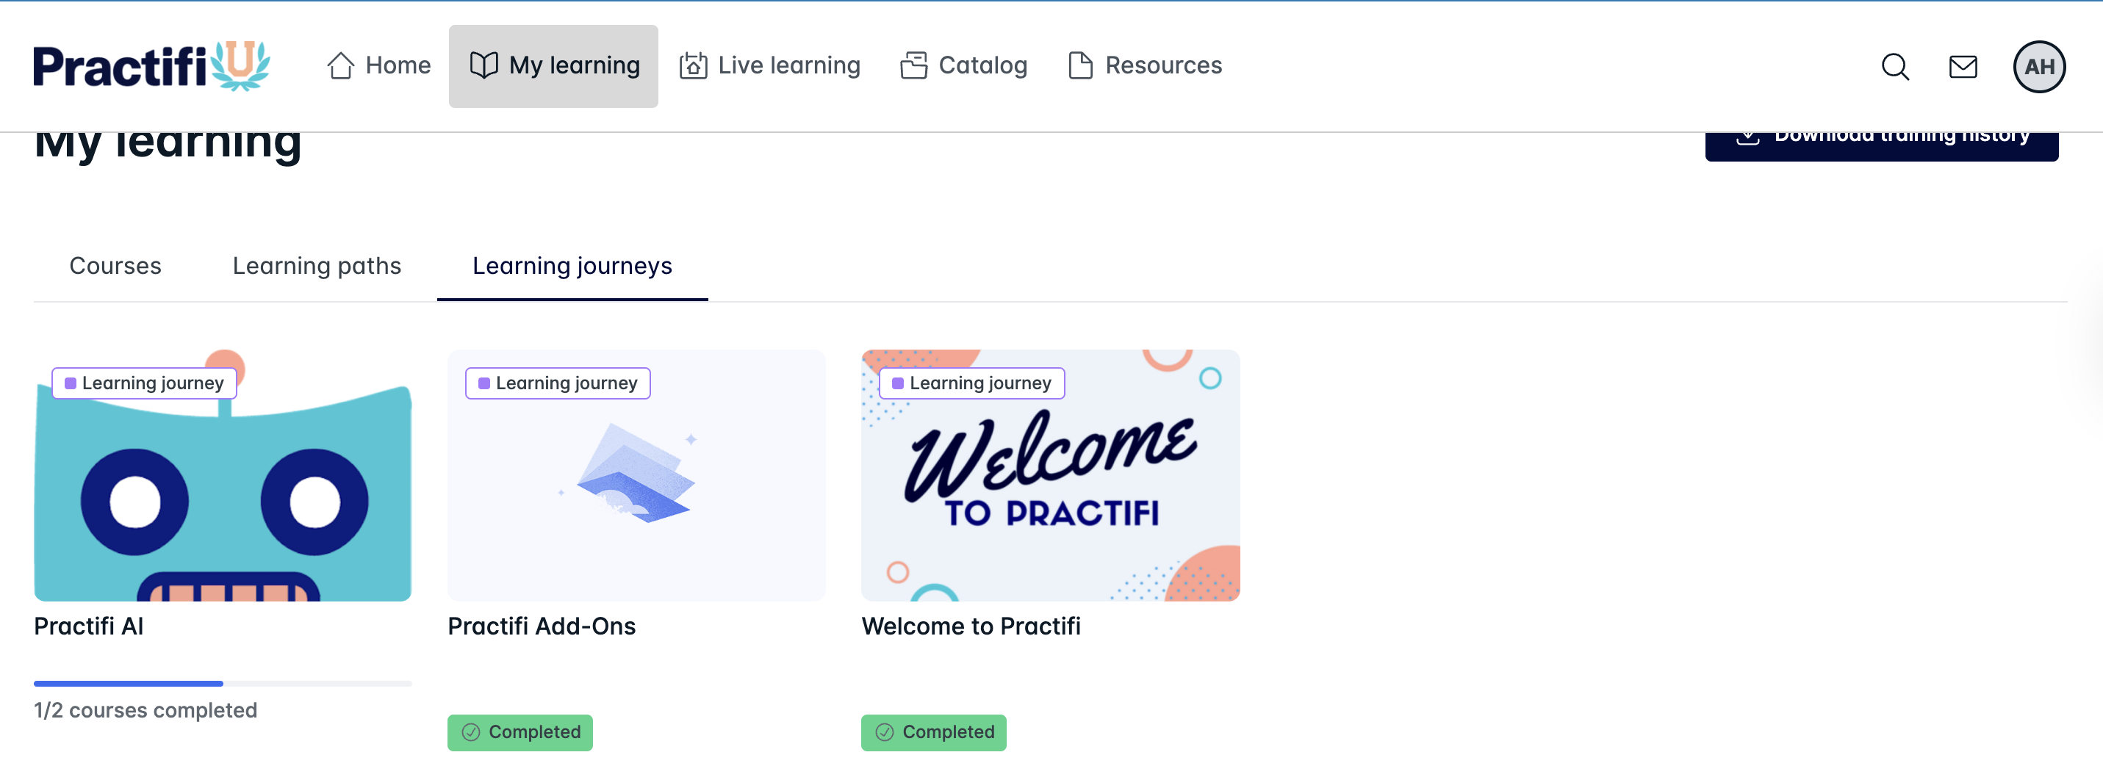Click the Practifi Add-Ons title
The height and width of the screenshot is (777, 2103).
tap(542, 626)
